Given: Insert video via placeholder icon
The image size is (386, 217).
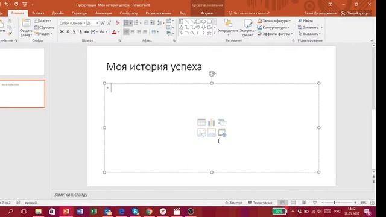Looking at the screenshot, I should 222,133.
